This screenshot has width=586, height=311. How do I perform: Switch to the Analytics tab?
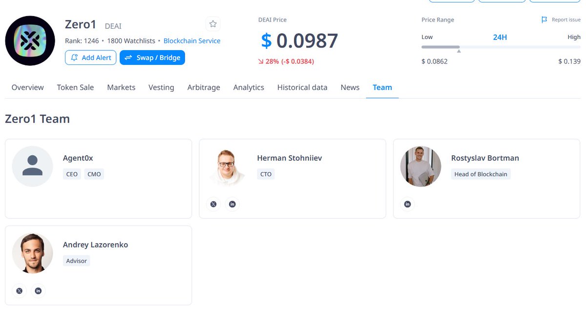pyautogui.click(x=249, y=87)
